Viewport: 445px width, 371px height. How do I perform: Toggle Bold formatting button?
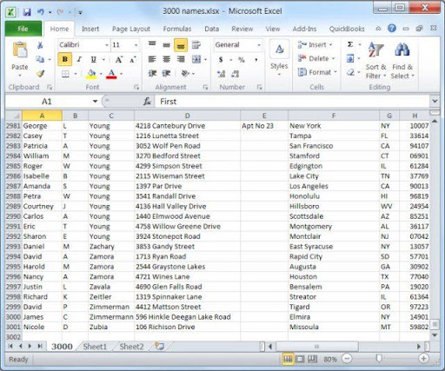[65, 59]
